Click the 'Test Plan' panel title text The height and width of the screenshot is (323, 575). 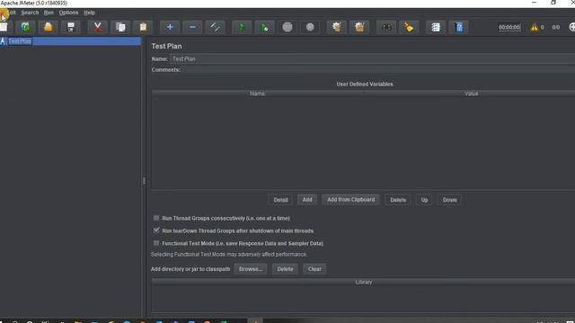click(166, 46)
